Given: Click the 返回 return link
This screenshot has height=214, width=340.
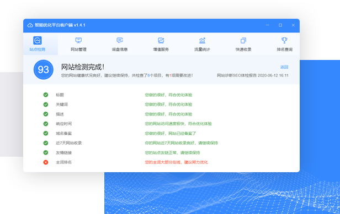Looking at the screenshot, I should pos(284,67).
